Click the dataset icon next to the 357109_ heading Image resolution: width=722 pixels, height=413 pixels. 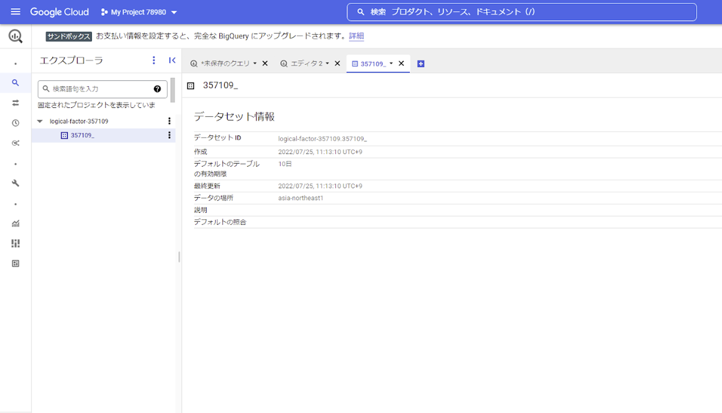(x=191, y=86)
